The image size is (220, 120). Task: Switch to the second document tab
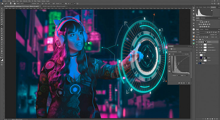pos(54,6)
